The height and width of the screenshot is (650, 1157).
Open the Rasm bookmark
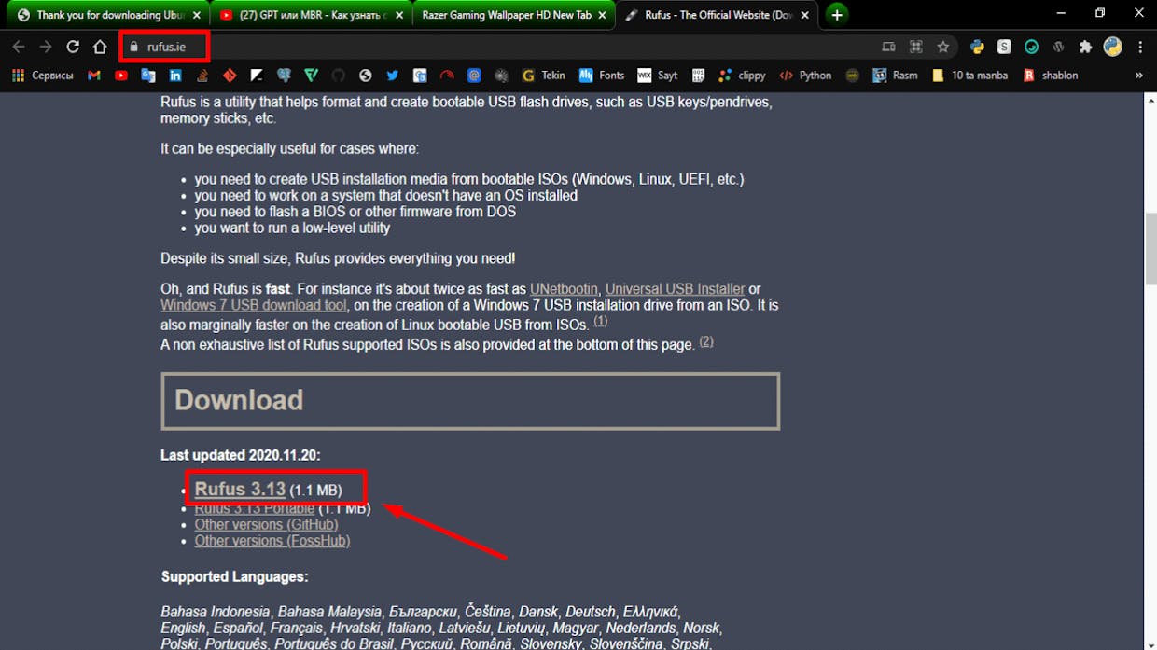[896, 76]
